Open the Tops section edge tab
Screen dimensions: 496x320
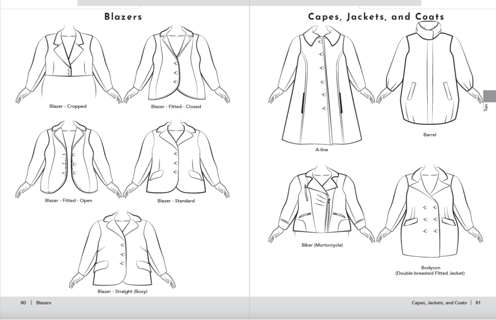489,99
